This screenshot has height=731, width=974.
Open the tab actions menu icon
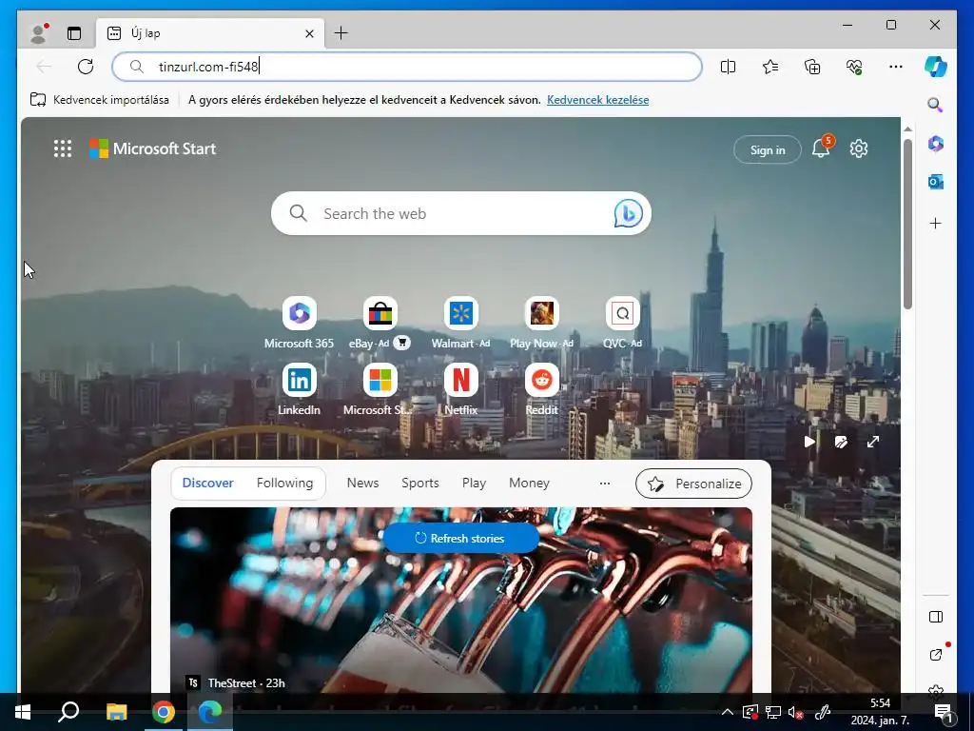[x=74, y=33]
